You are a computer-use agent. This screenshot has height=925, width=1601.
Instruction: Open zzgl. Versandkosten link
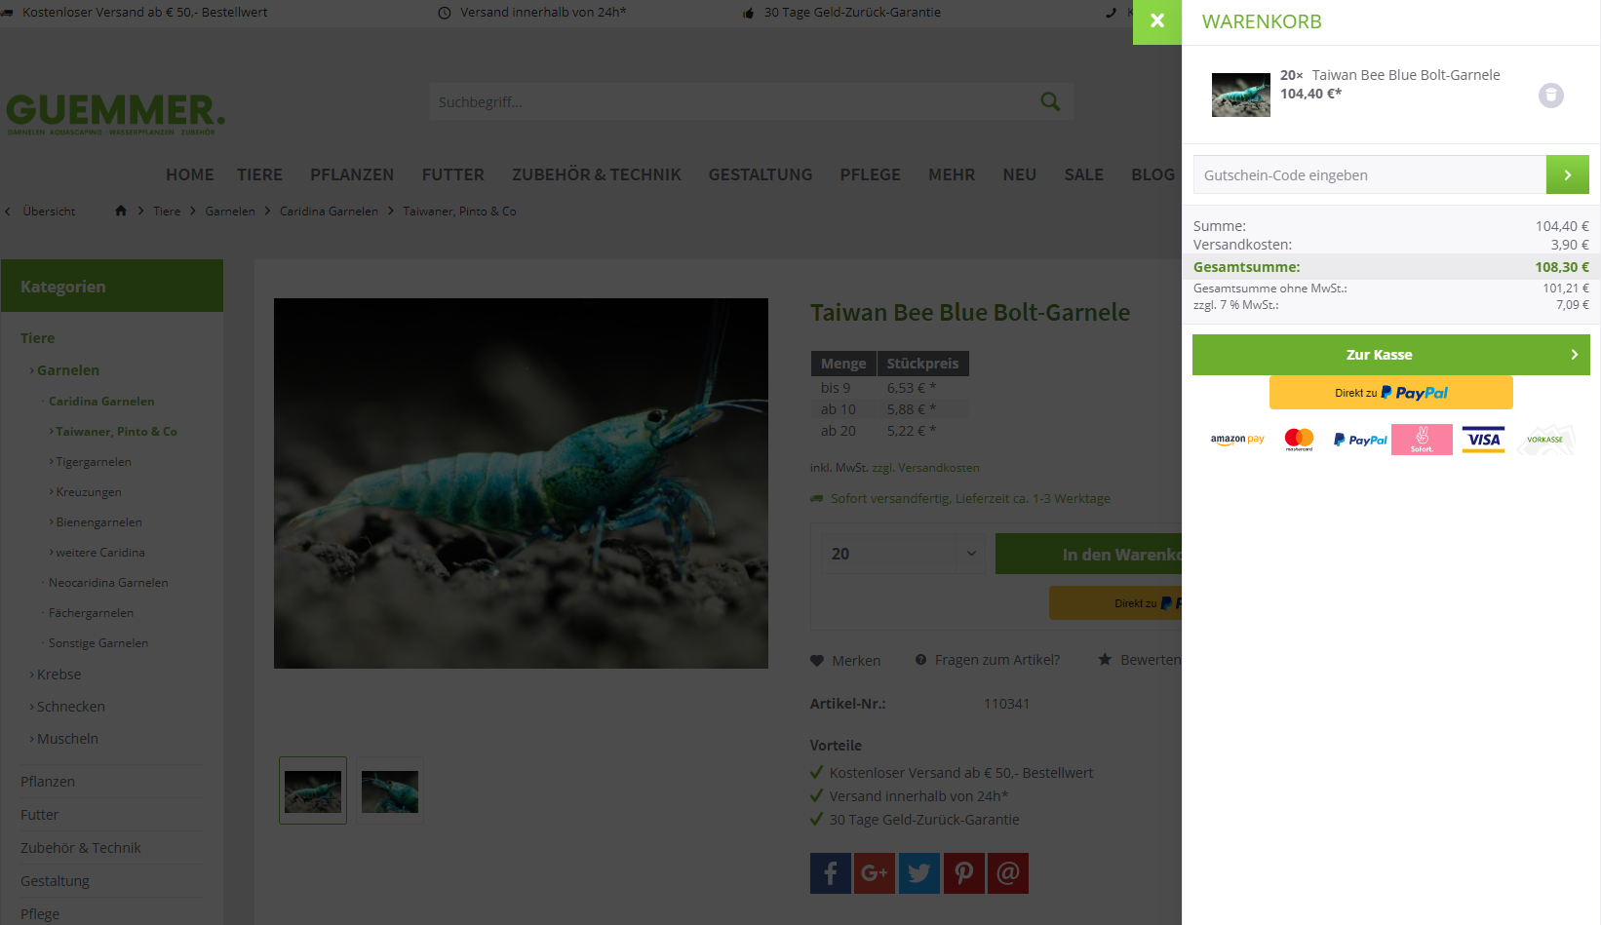tap(925, 468)
